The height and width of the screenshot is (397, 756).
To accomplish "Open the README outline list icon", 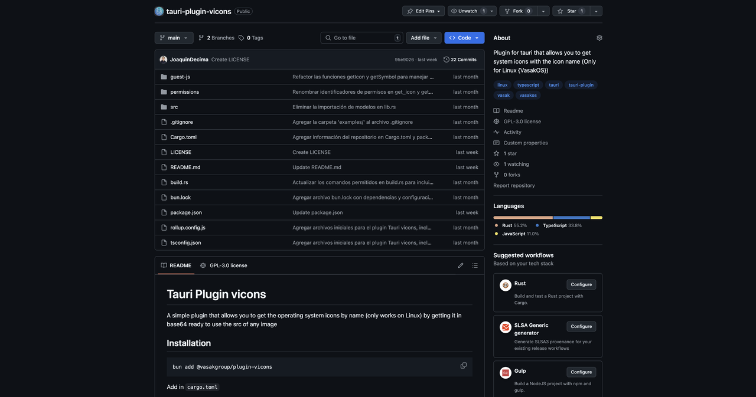I will (475, 265).
